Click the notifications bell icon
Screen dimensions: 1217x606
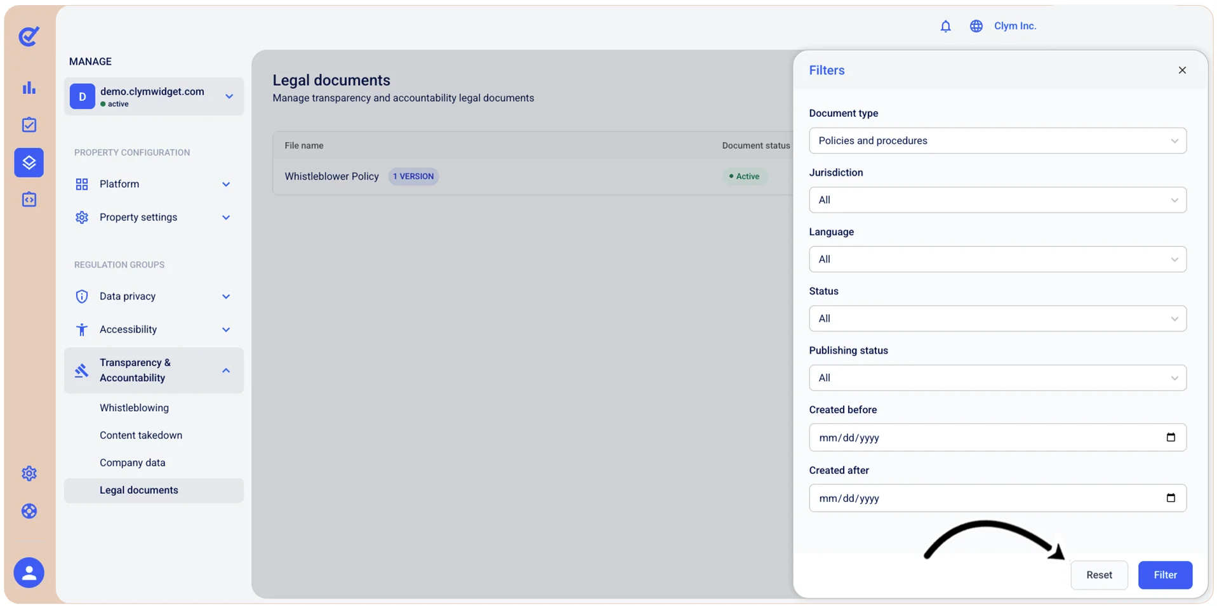[945, 26]
